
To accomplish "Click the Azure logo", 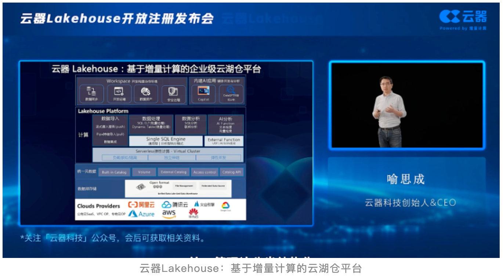I will [141, 214].
